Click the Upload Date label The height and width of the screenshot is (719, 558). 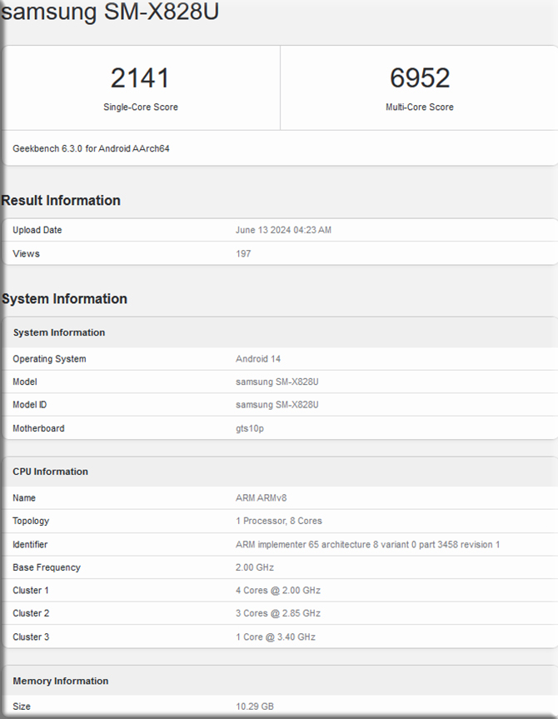coord(37,230)
